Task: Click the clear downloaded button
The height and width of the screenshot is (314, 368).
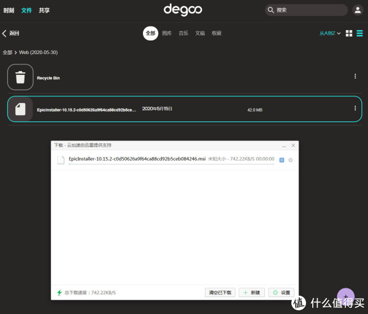Action: coord(220,293)
